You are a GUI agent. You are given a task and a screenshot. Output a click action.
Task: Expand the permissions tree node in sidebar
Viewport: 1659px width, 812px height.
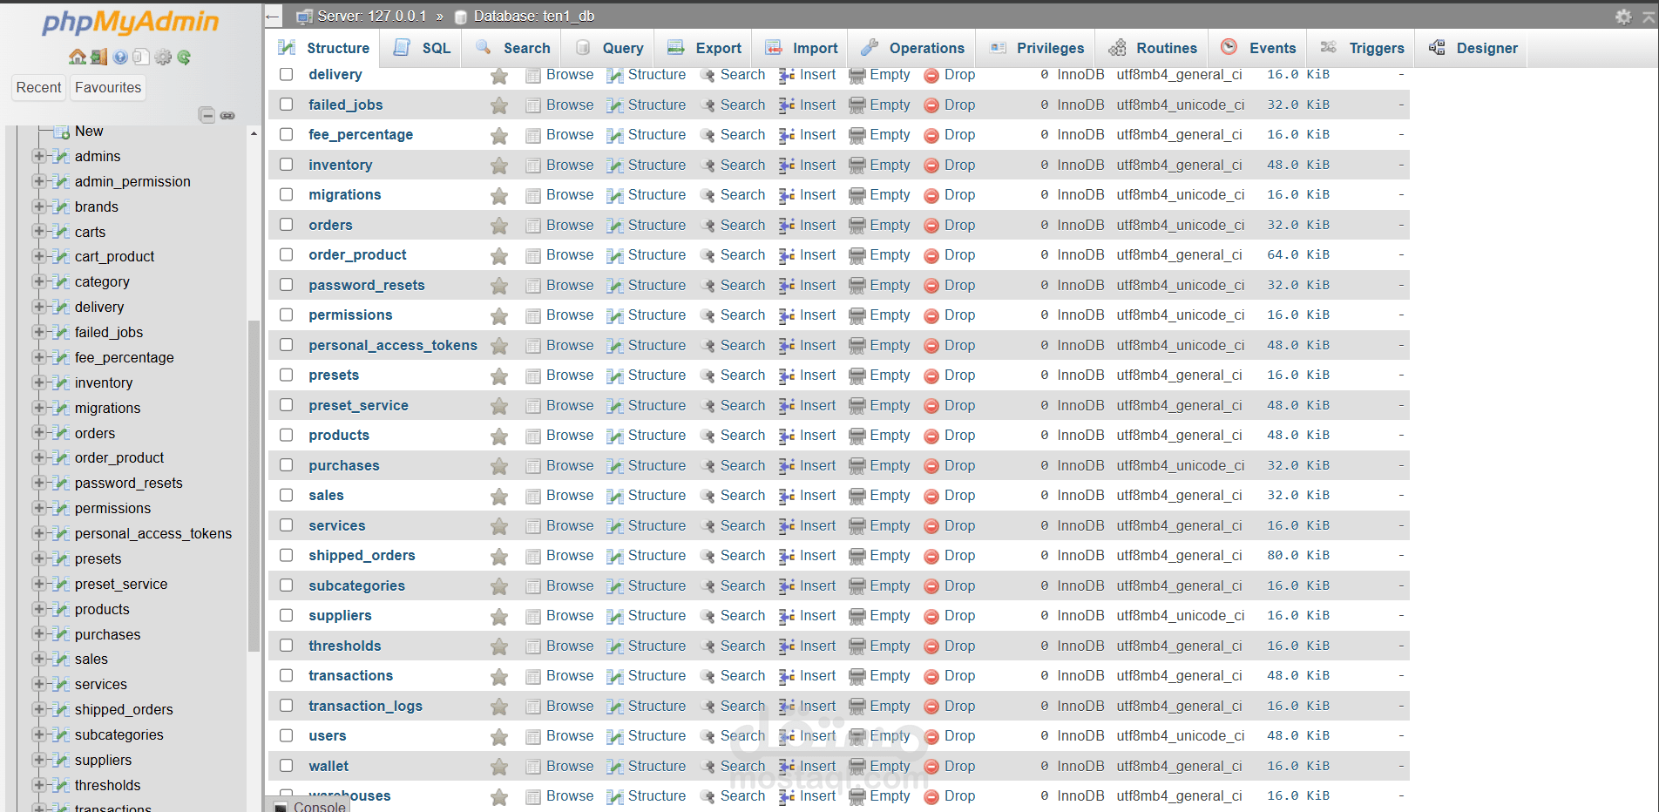point(38,508)
